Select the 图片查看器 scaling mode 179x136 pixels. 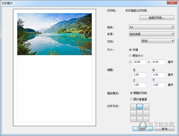pyautogui.click(x=131, y=99)
